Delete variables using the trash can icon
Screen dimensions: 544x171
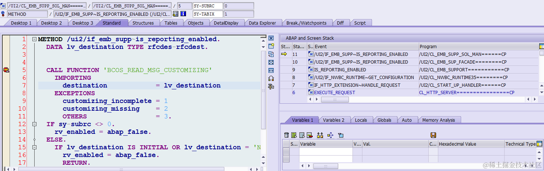point(287,135)
